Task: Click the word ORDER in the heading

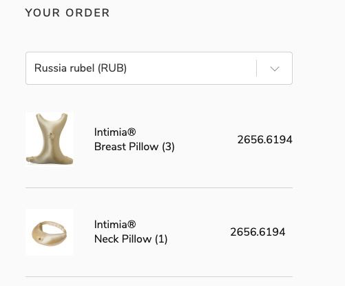Action: (87, 12)
